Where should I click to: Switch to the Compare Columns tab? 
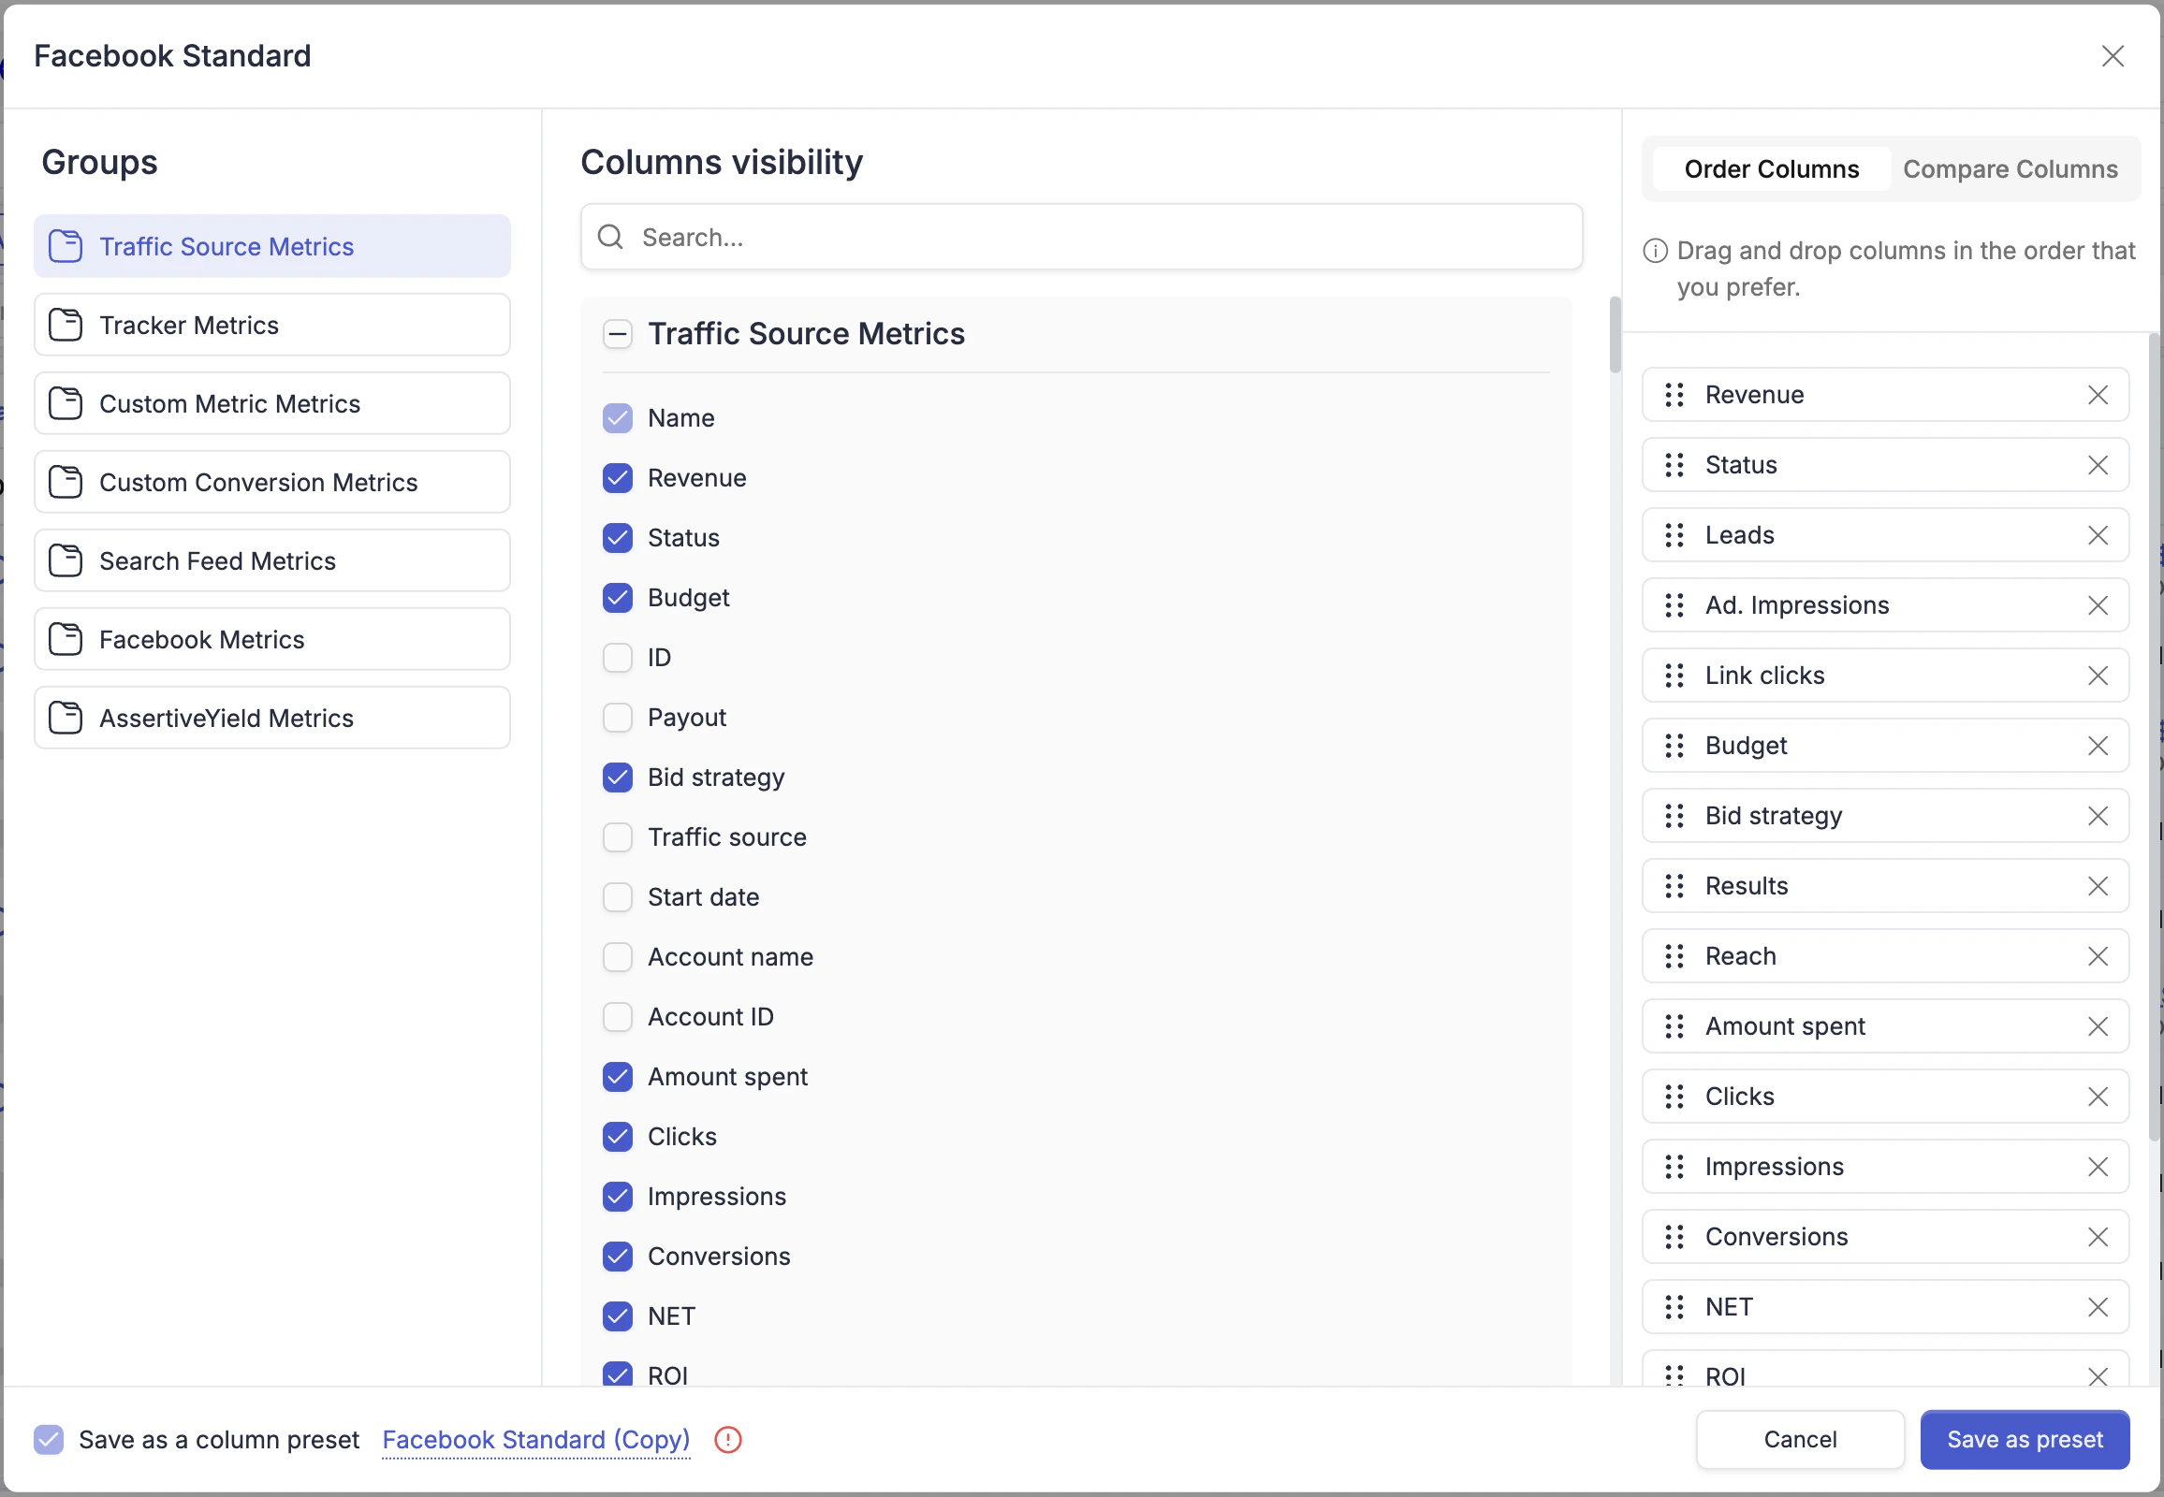point(2010,168)
